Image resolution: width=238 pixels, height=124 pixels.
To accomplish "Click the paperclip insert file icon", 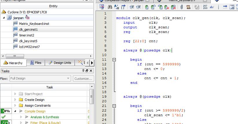I will point(182,7).
